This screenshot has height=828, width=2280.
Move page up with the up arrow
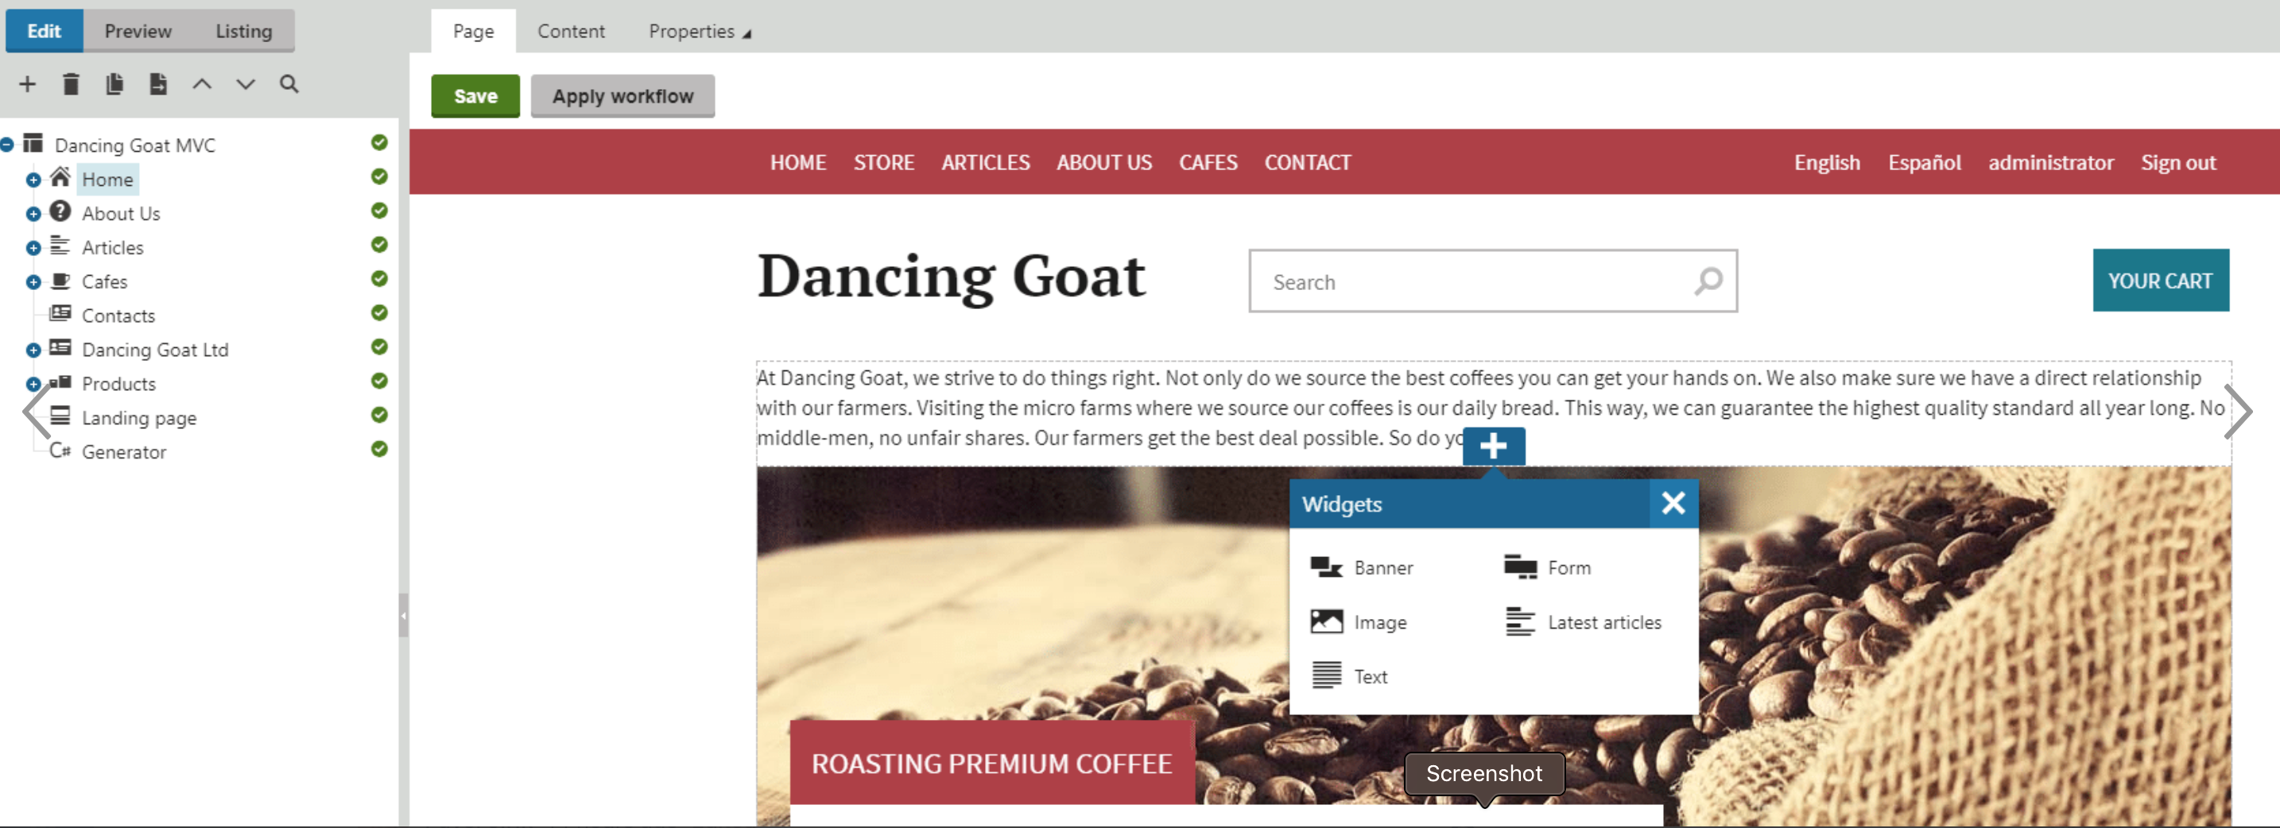pos(202,84)
